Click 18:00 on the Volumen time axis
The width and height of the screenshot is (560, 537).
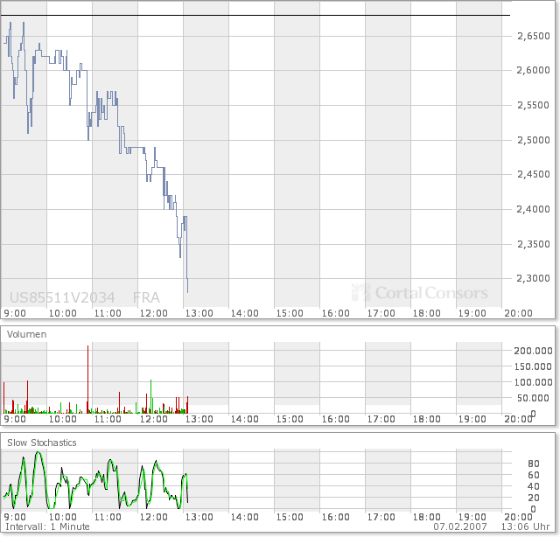pos(427,419)
